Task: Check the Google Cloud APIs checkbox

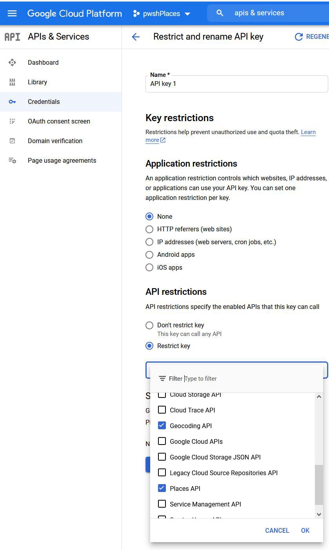Action: coord(162,441)
